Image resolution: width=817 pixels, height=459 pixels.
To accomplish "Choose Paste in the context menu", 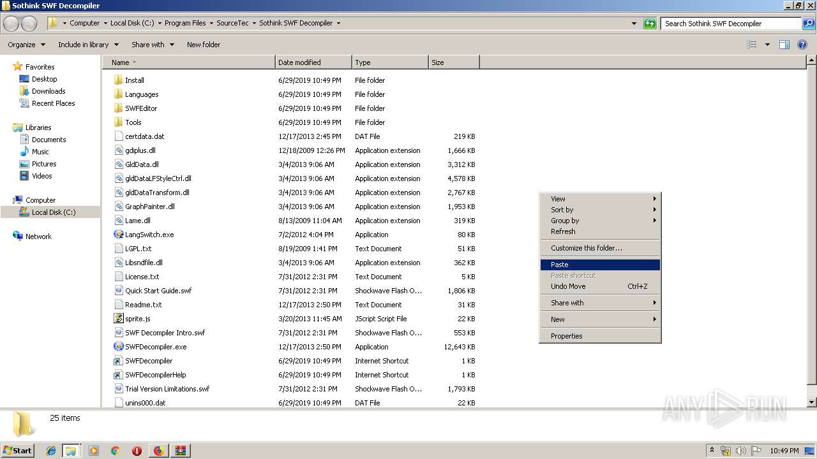I will (x=600, y=265).
